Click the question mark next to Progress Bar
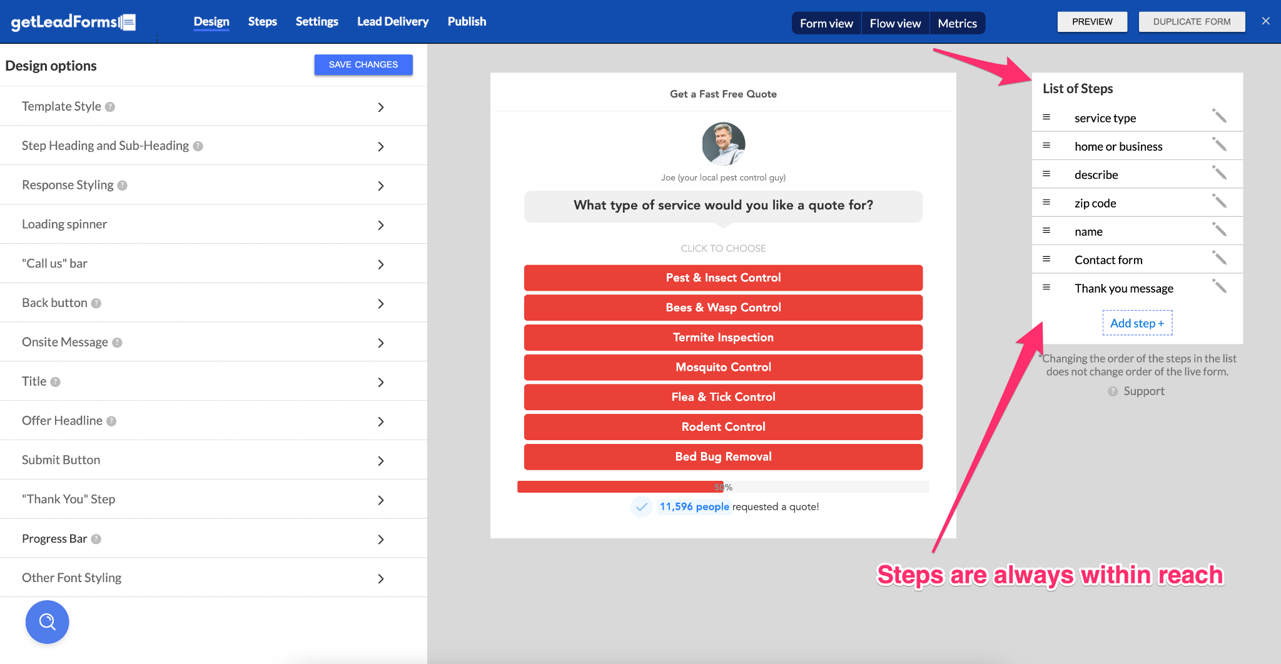Screen dimensions: 1281x664 [96, 539]
